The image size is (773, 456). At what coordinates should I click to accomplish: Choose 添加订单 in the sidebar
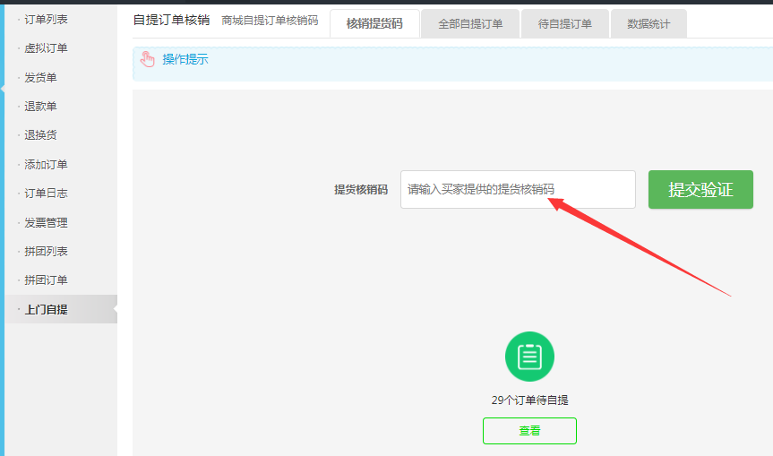coord(46,165)
